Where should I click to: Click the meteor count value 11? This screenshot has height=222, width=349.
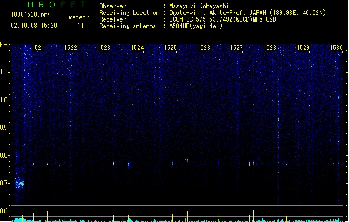(80, 26)
